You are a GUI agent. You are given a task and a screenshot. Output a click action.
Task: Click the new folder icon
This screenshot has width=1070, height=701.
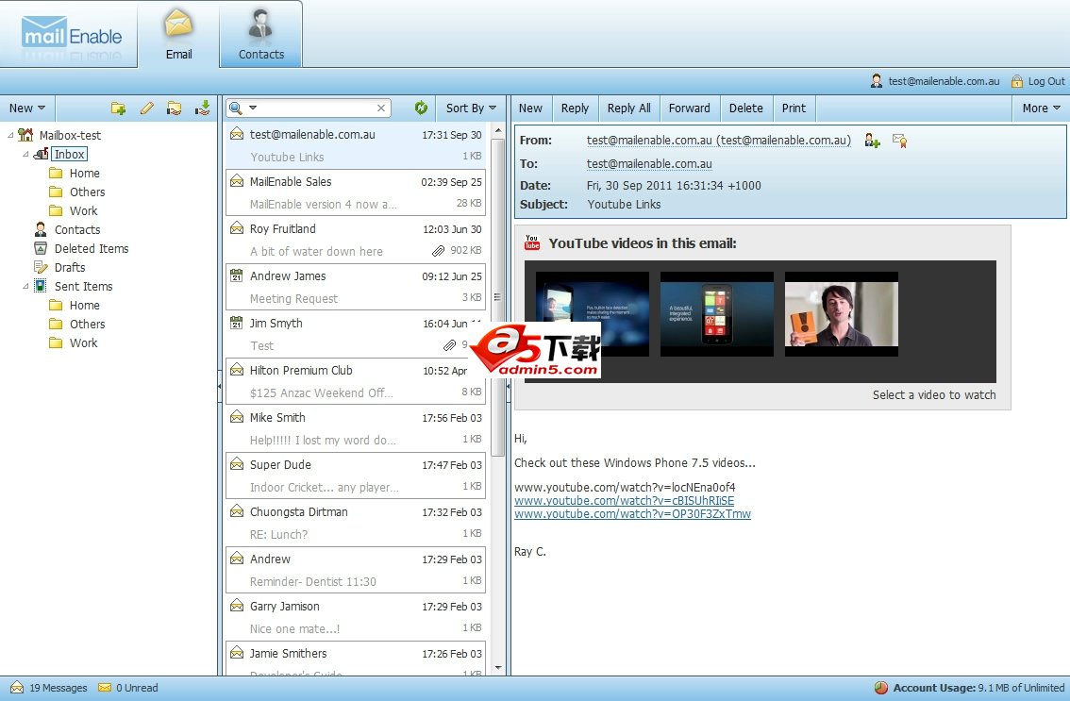coord(118,108)
